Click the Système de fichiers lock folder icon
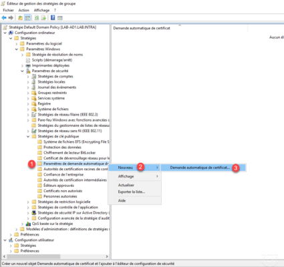 click(34, 109)
